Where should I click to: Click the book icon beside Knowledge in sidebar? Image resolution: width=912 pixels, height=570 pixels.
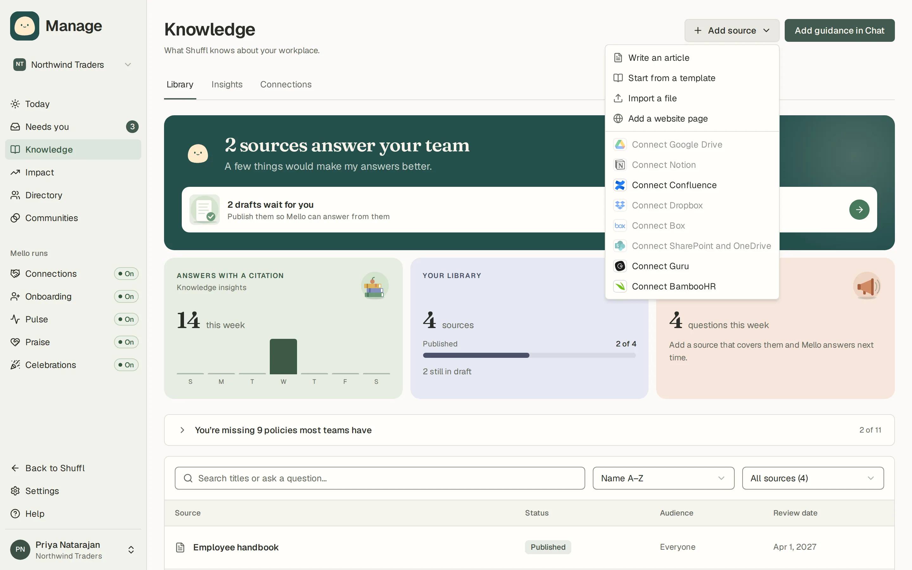click(x=15, y=149)
